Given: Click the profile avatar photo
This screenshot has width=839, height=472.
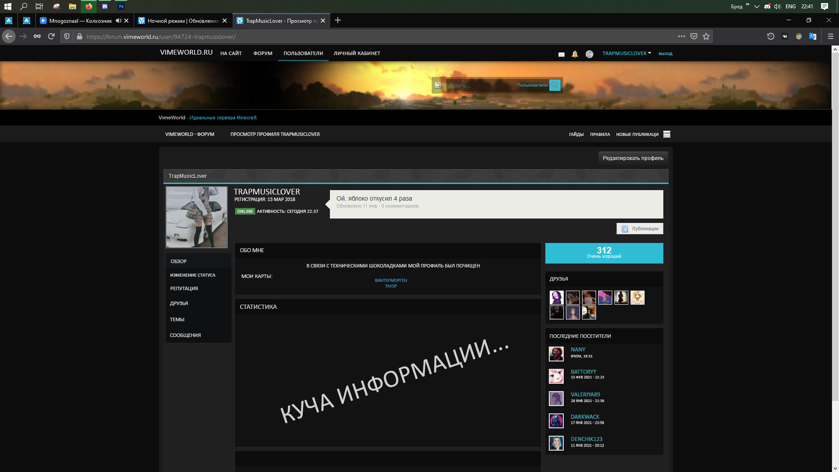Looking at the screenshot, I should [x=197, y=217].
